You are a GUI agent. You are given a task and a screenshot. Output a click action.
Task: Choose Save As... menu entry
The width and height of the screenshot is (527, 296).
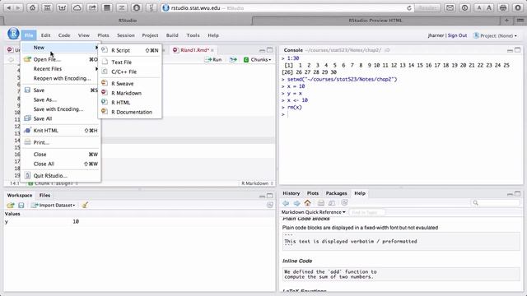tap(60, 99)
